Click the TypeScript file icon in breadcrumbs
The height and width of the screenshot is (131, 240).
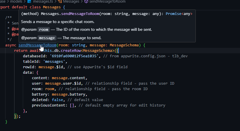(29, 1)
